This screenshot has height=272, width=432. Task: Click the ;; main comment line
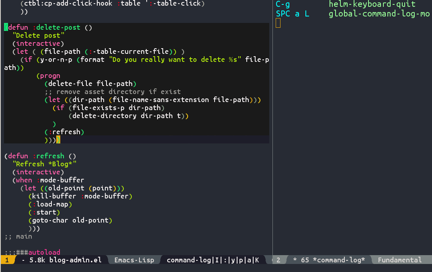(x=18, y=237)
